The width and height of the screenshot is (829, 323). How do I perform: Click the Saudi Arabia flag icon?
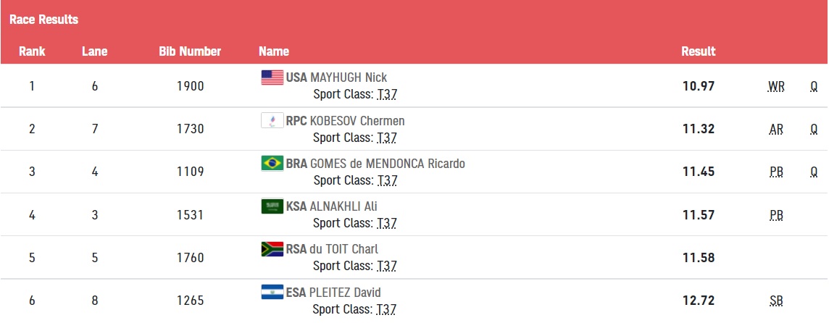(x=272, y=206)
